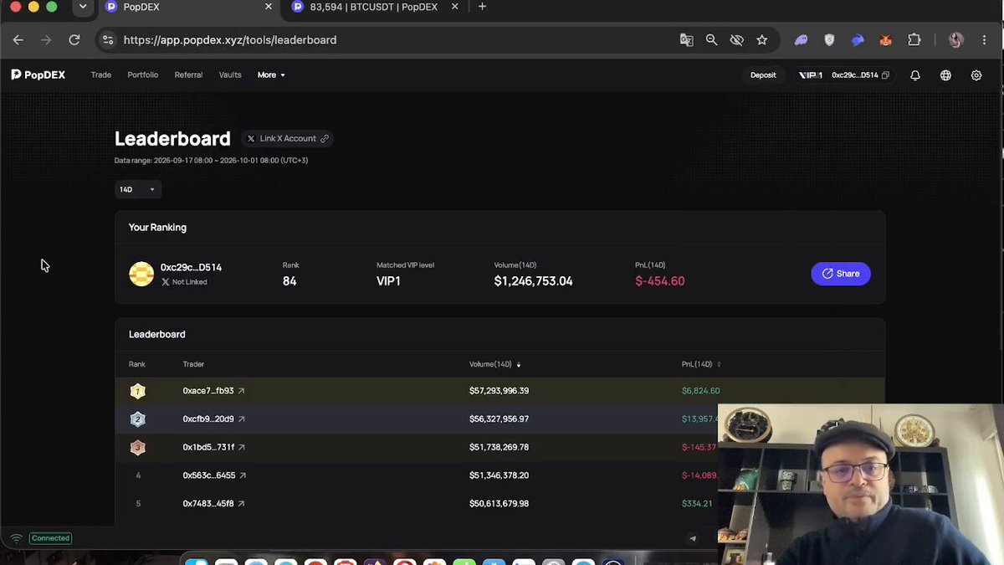Focus the browser address bar URL
This screenshot has width=1004, height=565.
[x=230, y=40]
